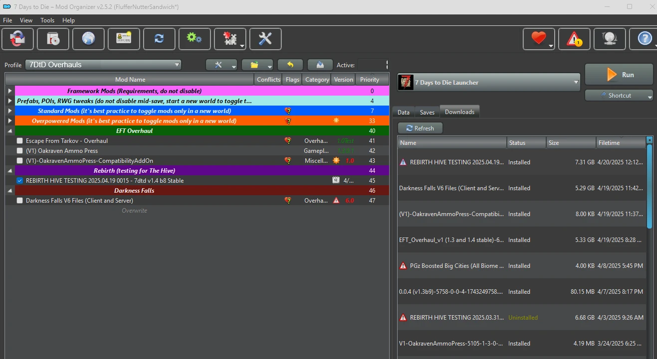Open the wrench list options dropdown
The width and height of the screenshot is (657, 359).
tap(221, 65)
